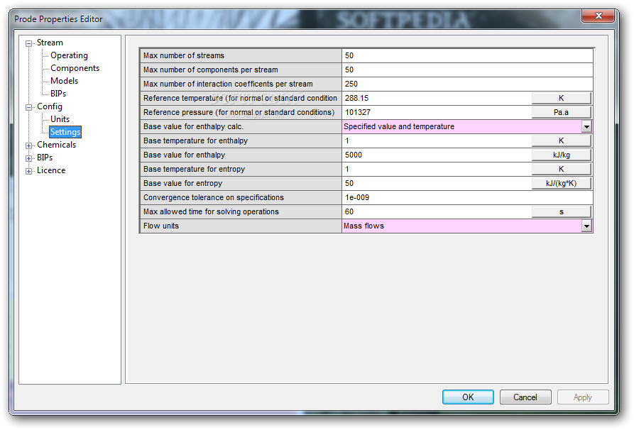634x430 pixels.
Task: Click the 'Base value for enthalpy' row label
Action: pos(184,155)
